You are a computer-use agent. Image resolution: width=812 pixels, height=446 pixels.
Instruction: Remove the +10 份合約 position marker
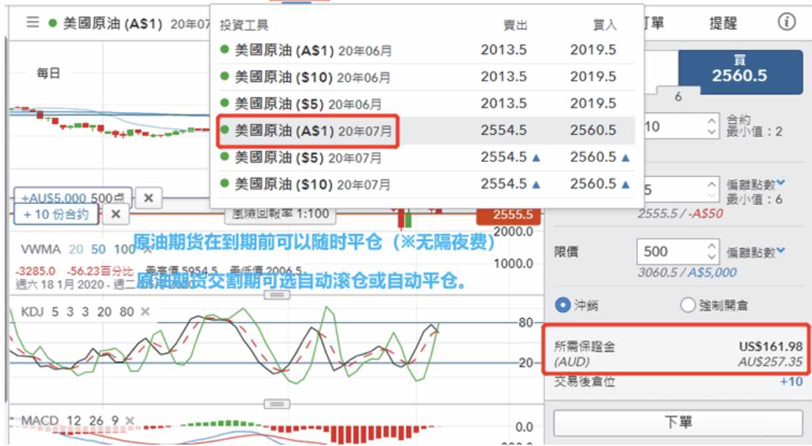[x=115, y=214]
